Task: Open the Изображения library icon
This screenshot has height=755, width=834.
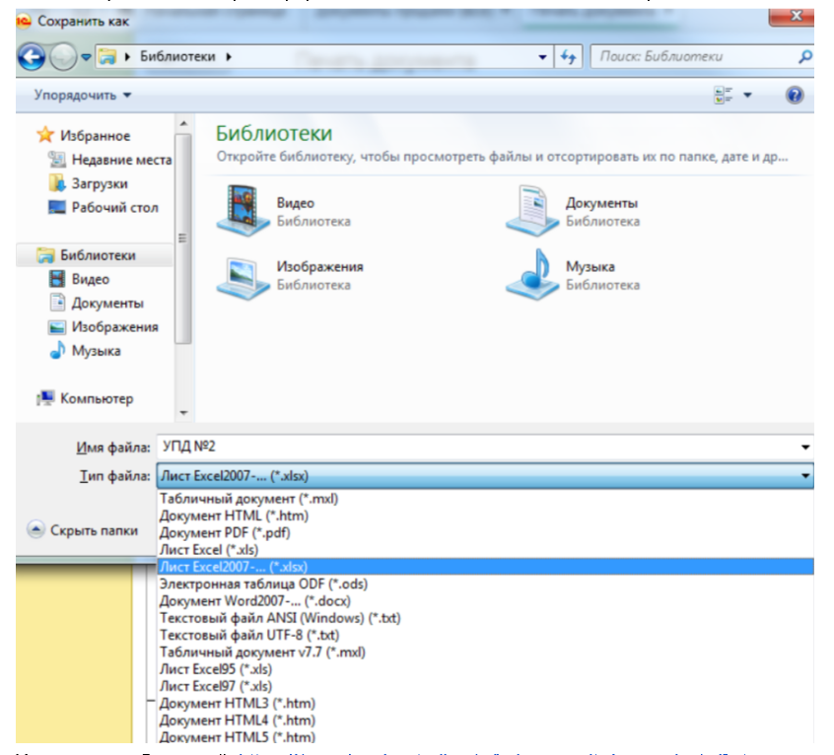Action: (x=242, y=274)
